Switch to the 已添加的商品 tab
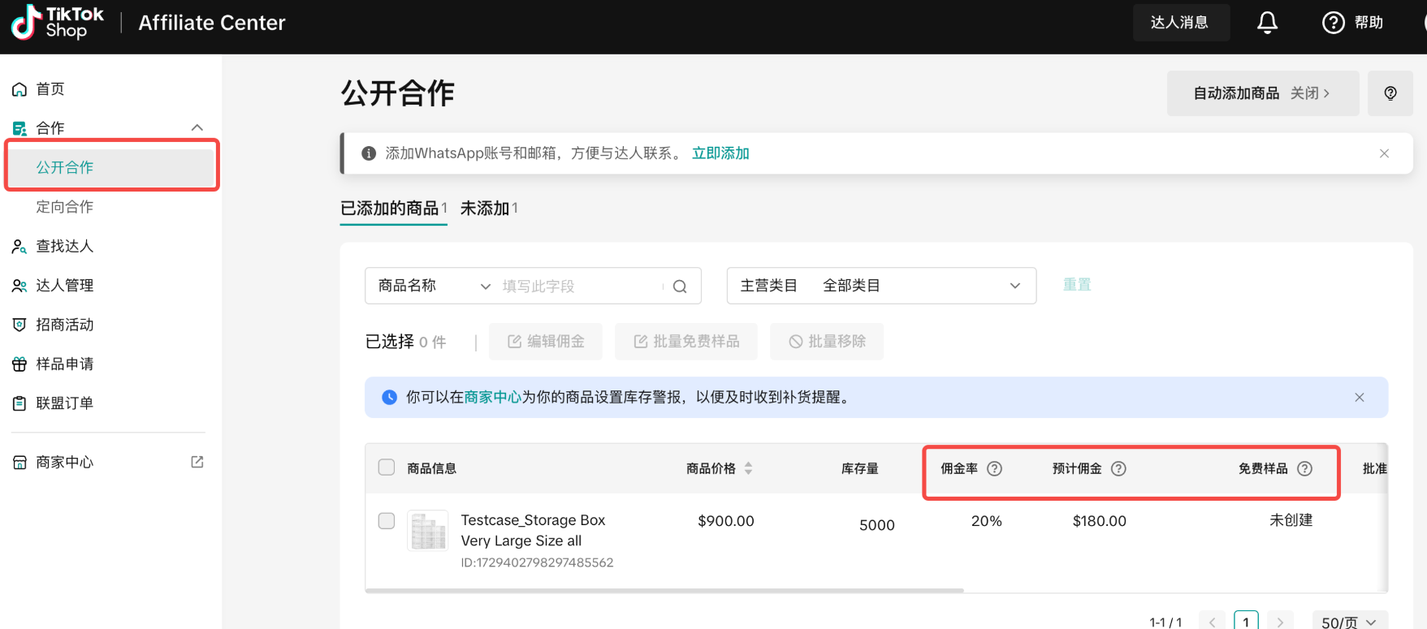Screen dimensions: 1427x629 [393, 209]
